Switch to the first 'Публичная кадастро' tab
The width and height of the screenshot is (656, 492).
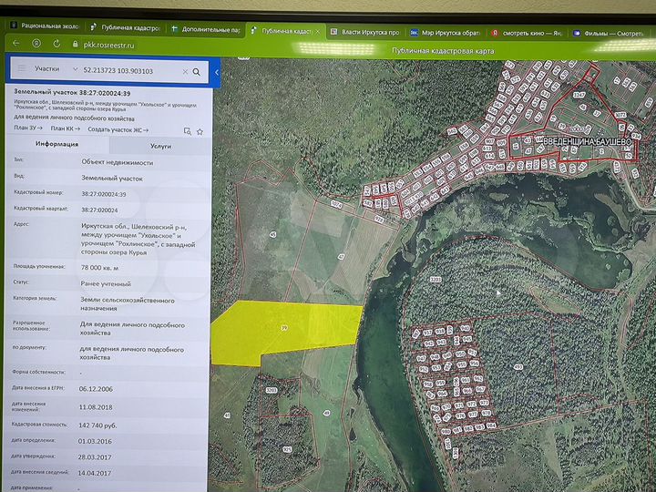(126, 27)
